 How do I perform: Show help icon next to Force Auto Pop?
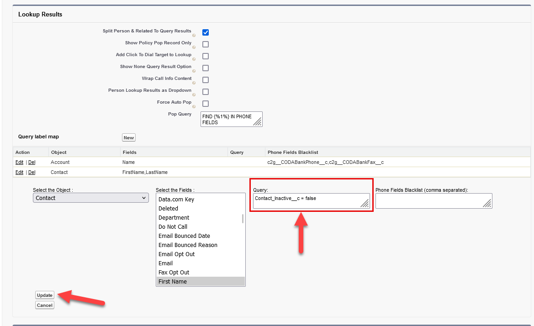coord(194,107)
